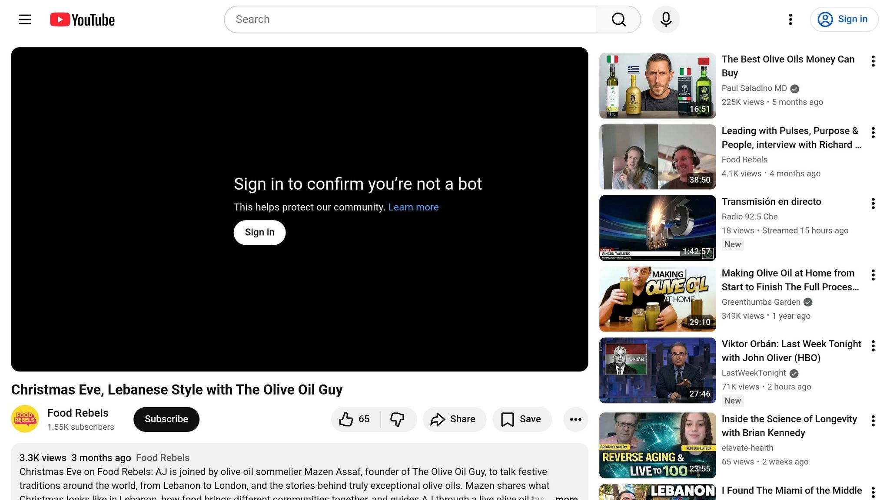
Task: Dislike the video with thumbs down
Action: (398, 419)
